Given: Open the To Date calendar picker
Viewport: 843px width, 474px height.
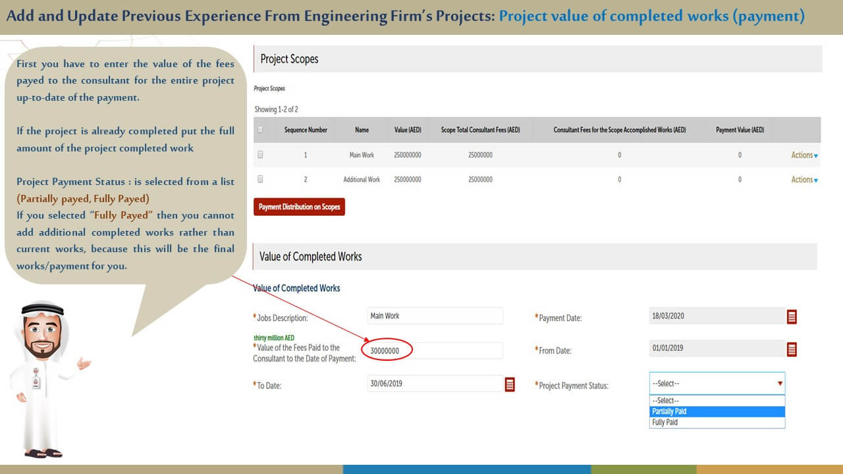Looking at the screenshot, I should (x=509, y=384).
